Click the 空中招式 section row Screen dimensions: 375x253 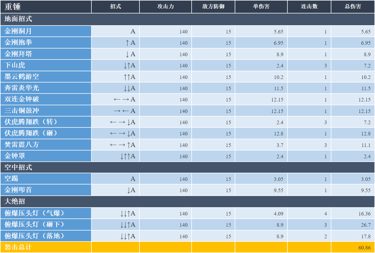[x=187, y=167]
